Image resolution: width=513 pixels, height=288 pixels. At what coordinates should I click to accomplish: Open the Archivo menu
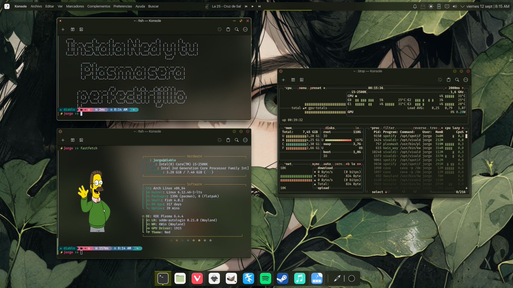click(36, 6)
